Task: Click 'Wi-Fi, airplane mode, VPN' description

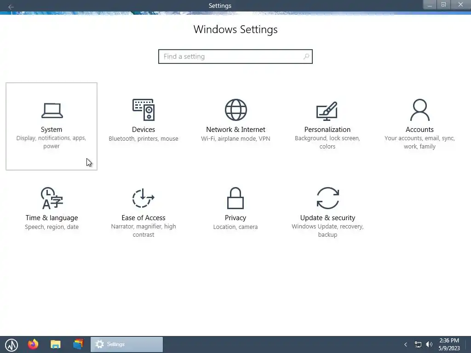Action: coord(235,139)
